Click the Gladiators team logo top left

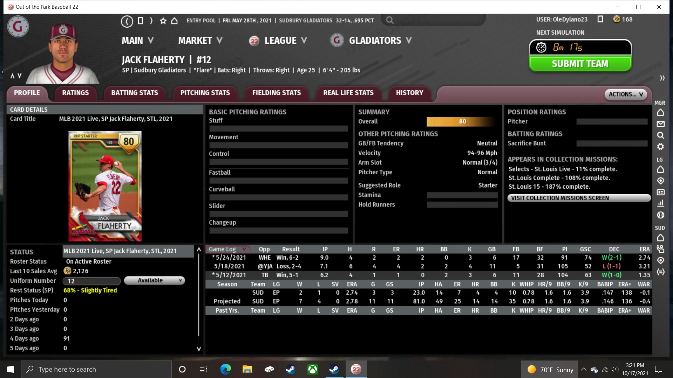tap(18, 27)
